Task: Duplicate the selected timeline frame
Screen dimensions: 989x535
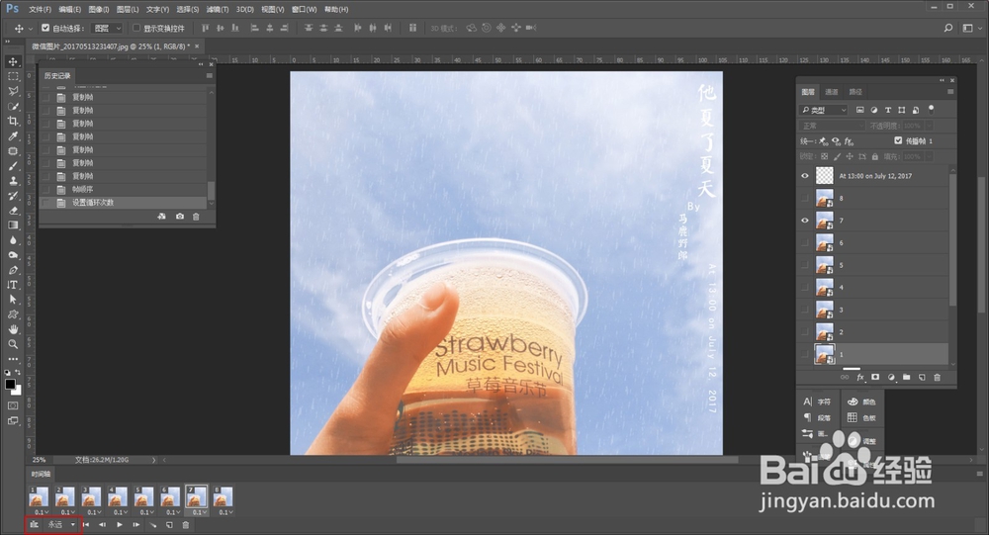Action: (x=169, y=525)
